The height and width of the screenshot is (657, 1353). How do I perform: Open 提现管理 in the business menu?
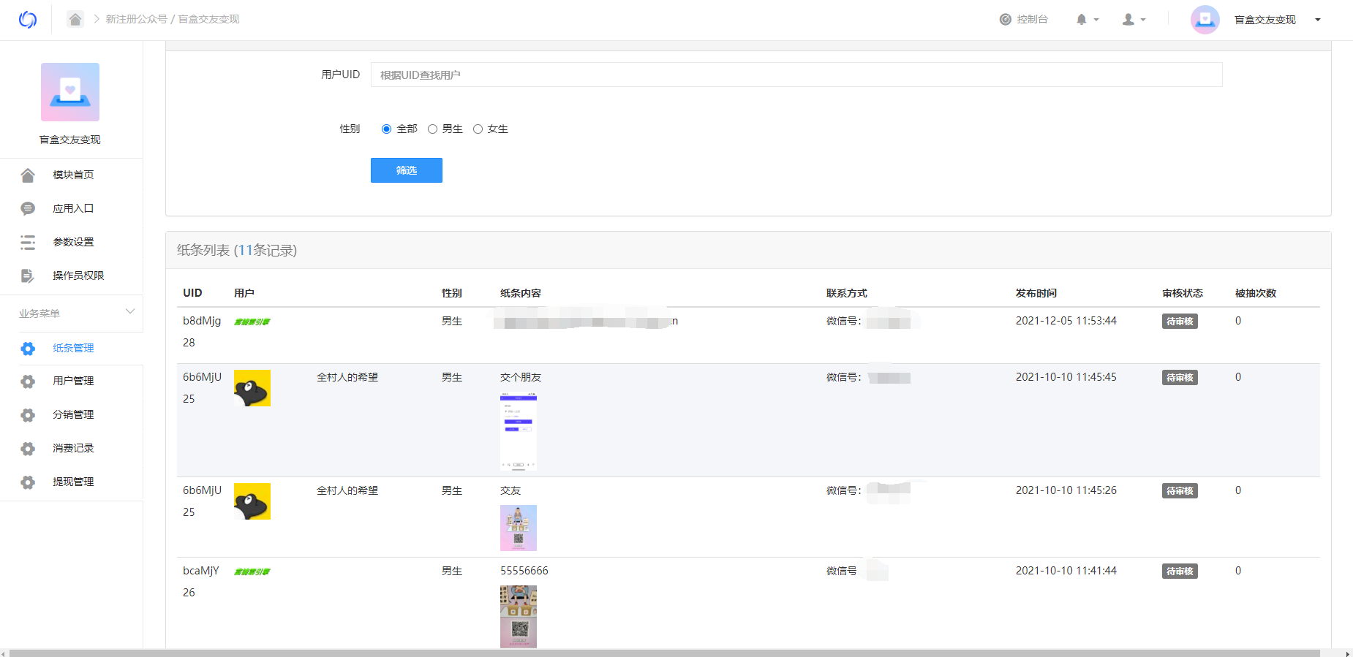(73, 482)
